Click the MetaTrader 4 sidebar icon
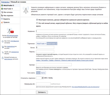 [x=2, y=9]
